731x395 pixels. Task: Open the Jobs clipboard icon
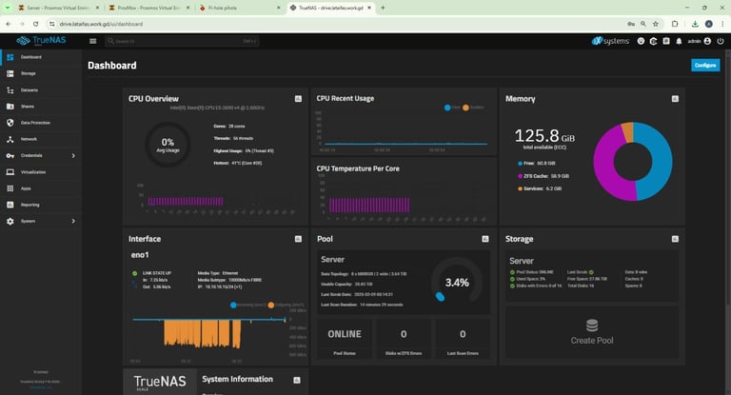(x=666, y=41)
